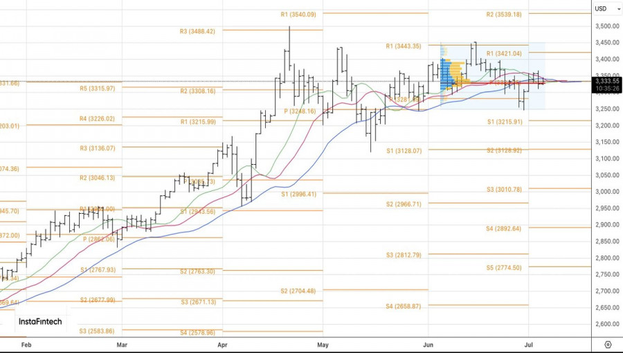Click the 3,000.00 price axis label

607,192
